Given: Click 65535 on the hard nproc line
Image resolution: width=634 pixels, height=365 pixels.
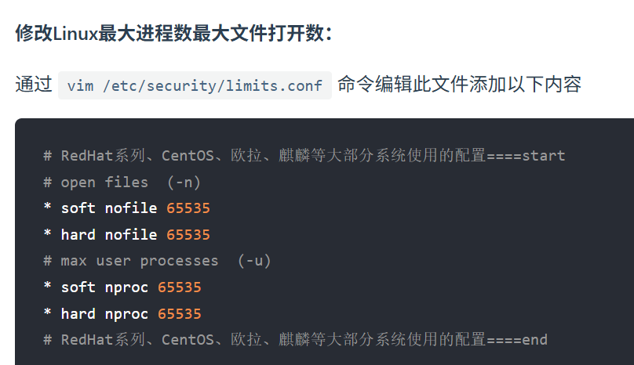Looking at the screenshot, I should pos(180,313).
